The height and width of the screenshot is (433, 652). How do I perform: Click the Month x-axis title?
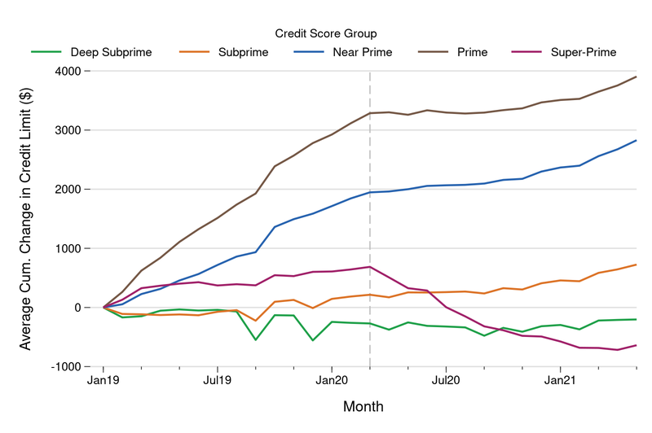[363, 406]
